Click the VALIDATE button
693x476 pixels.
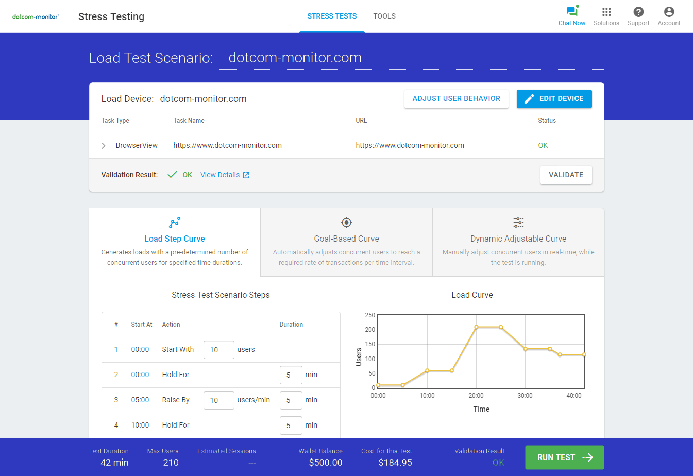566,175
